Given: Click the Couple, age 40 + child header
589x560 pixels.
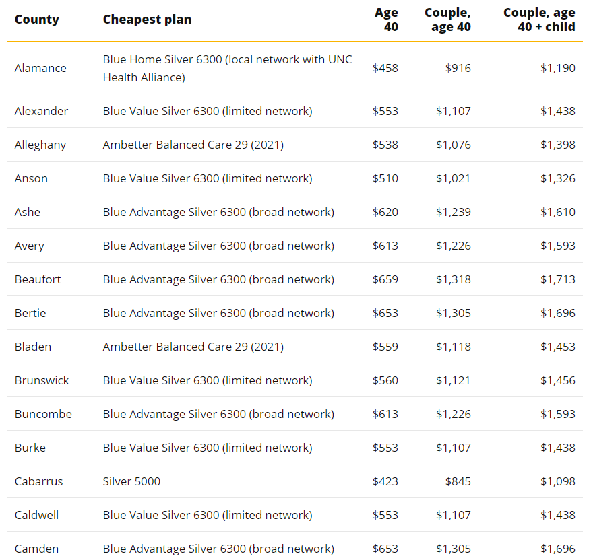Looking at the screenshot, I should click(x=539, y=20).
